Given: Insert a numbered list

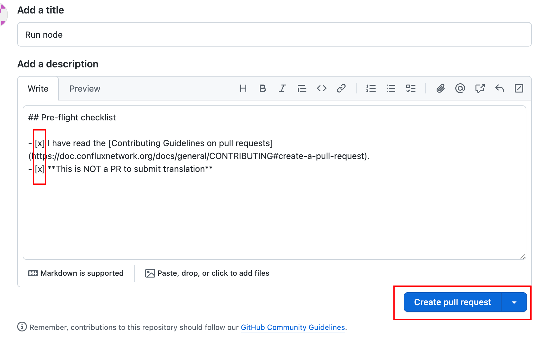Looking at the screenshot, I should tap(371, 89).
